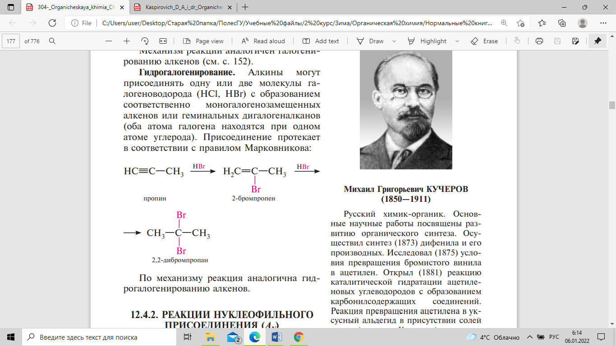Unpin the PDF toolbar
The height and width of the screenshot is (346, 616).
pos(598,41)
